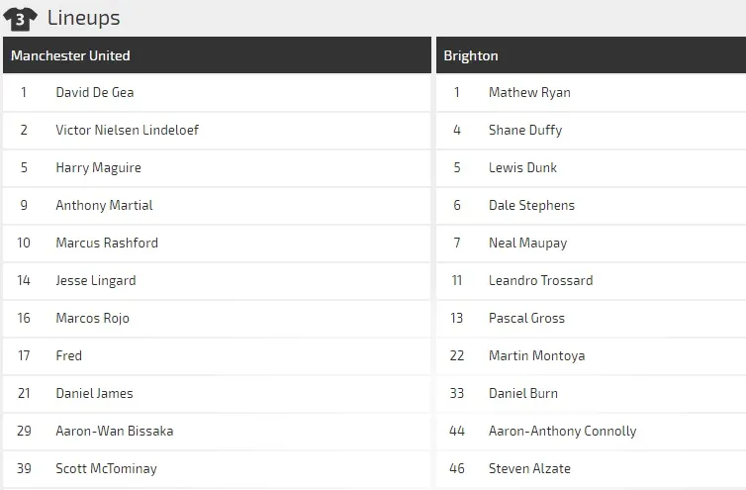The width and height of the screenshot is (746, 490).
Task: Open Jesse Lingard player page
Action: (x=96, y=281)
